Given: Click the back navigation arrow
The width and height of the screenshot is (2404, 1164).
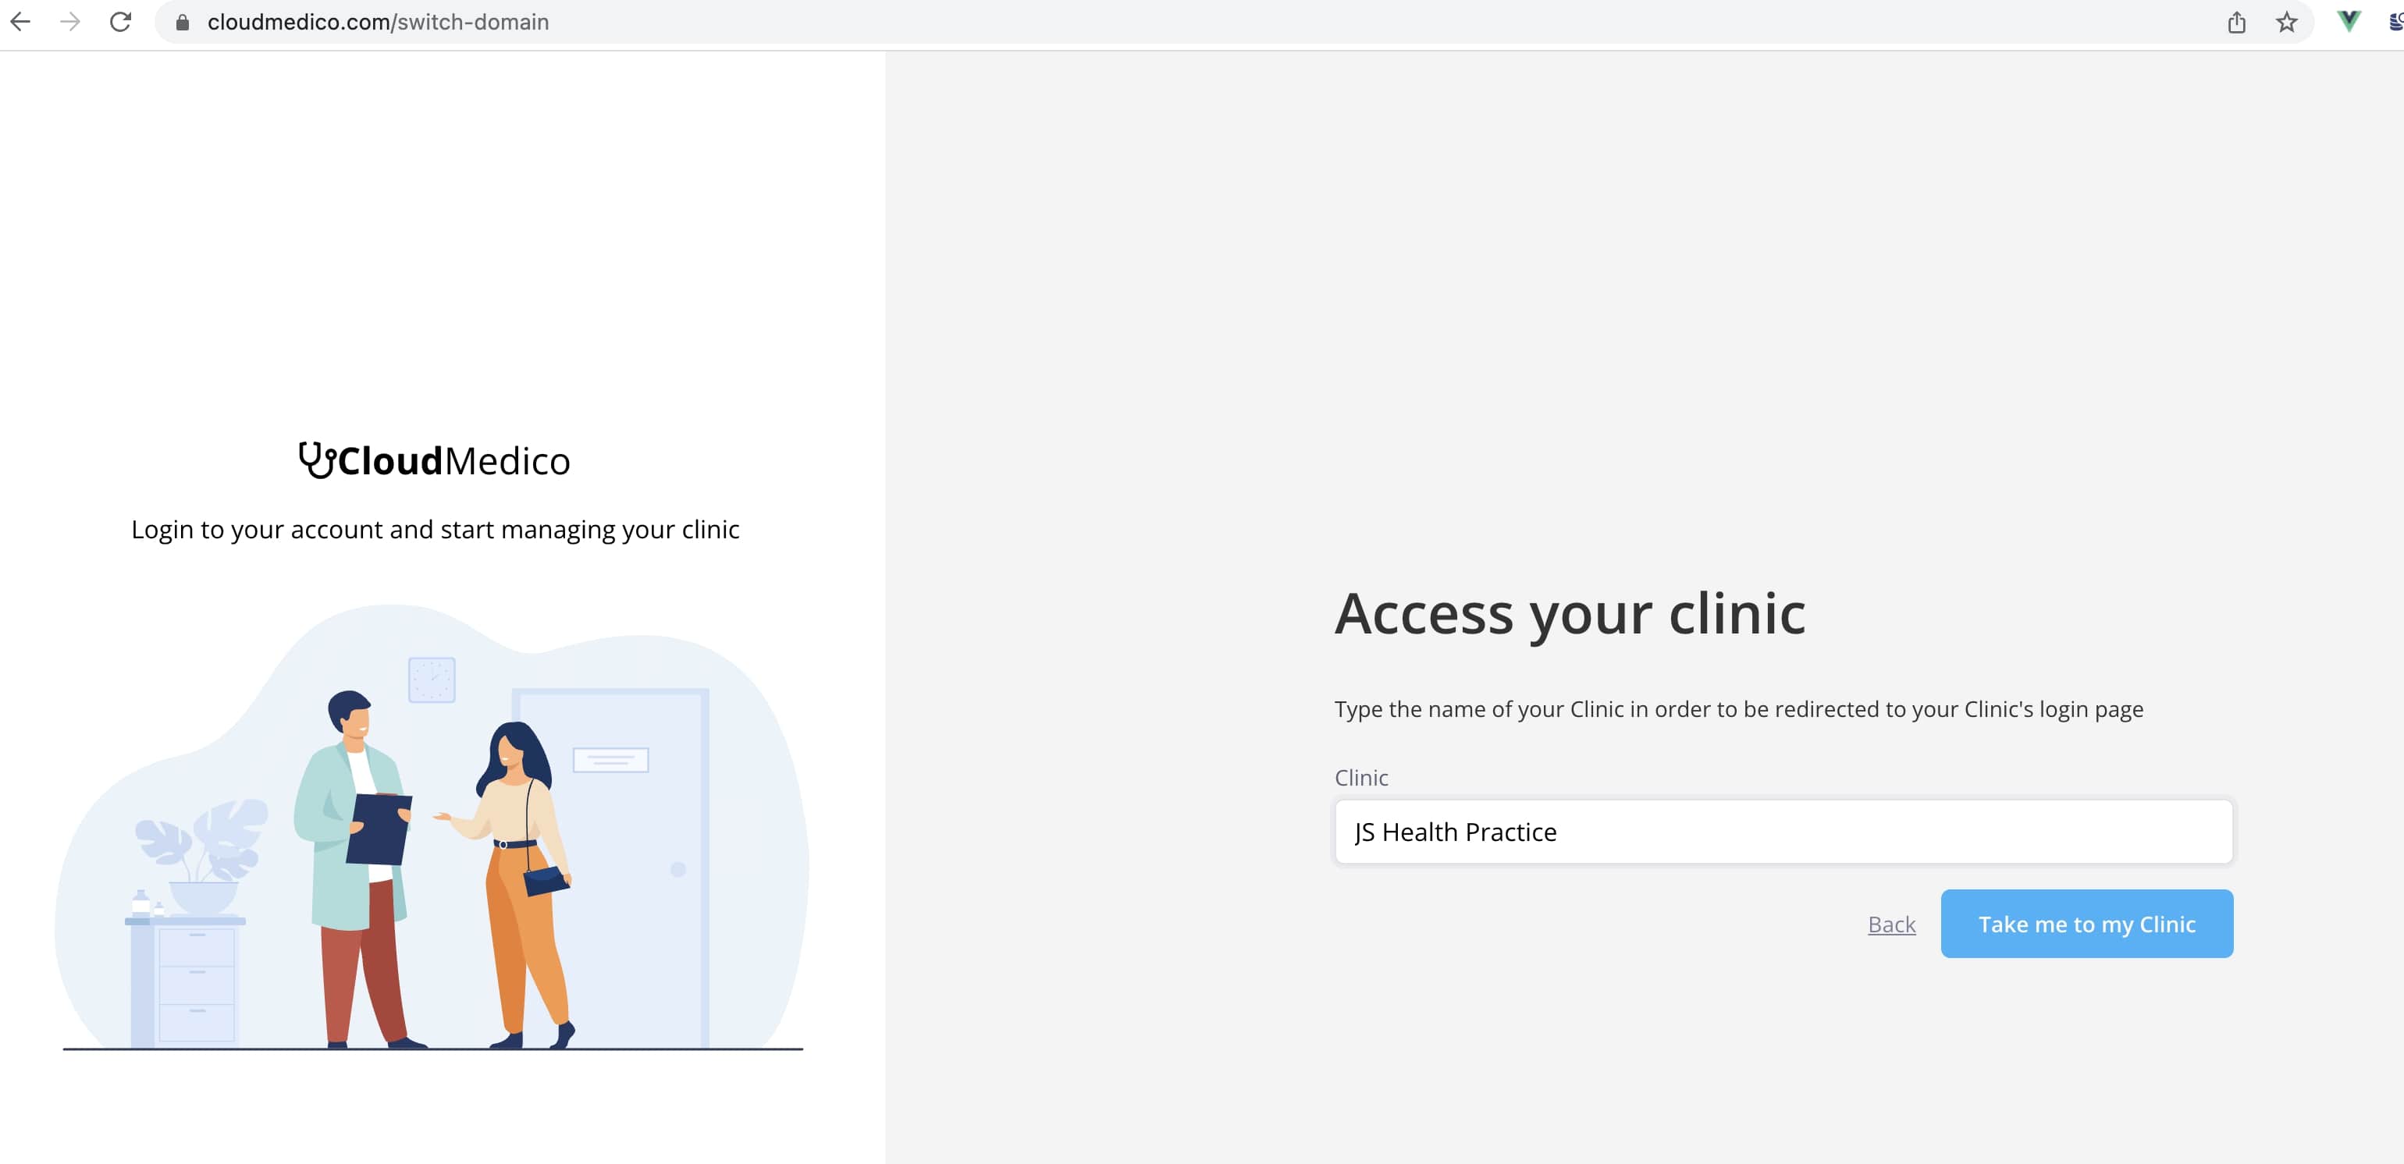Looking at the screenshot, I should click(20, 21).
